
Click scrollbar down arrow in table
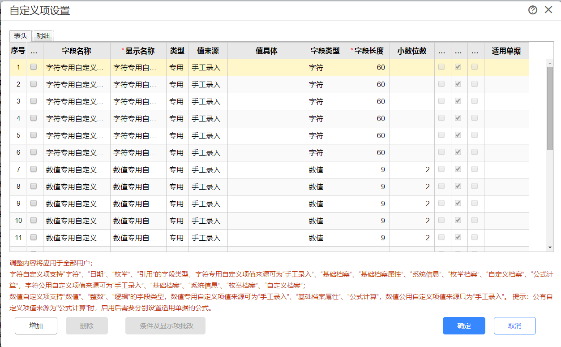[x=550, y=247]
